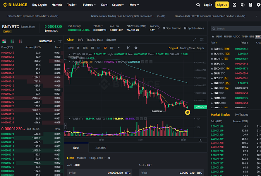261x176 pixels.
Task: Open Binance NFT Bitcoin NFTs announcement
Action: (x=33, y=16)
